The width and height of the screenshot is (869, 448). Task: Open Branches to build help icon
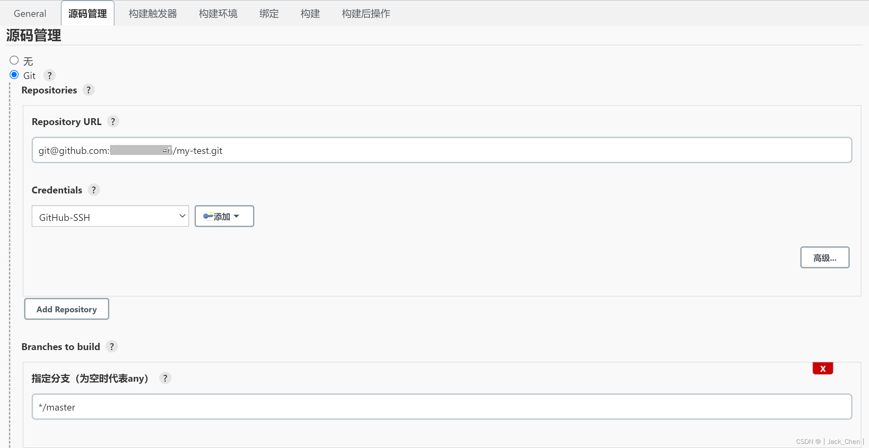[111, 347]
